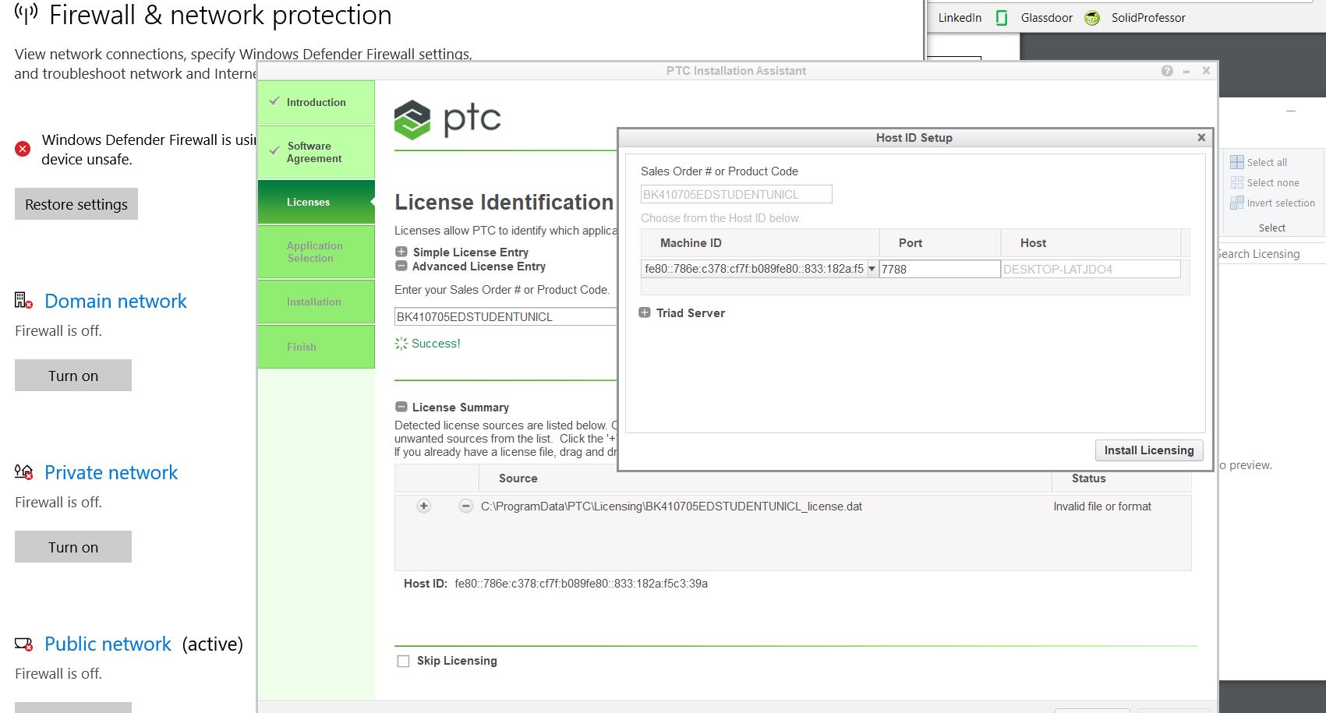The height and width of the screenshot is (713, 1326).
Task: Collapse the License Summary section
Action: point(401,407)
